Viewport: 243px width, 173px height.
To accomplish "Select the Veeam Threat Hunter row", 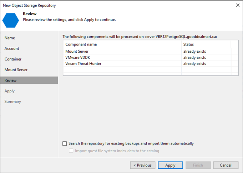I will tap(151, 64).
